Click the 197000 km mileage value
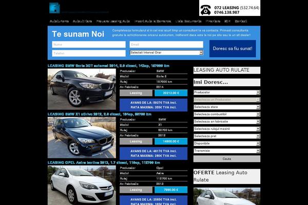The height and width of the screenshot is (205, 308). 164,81
